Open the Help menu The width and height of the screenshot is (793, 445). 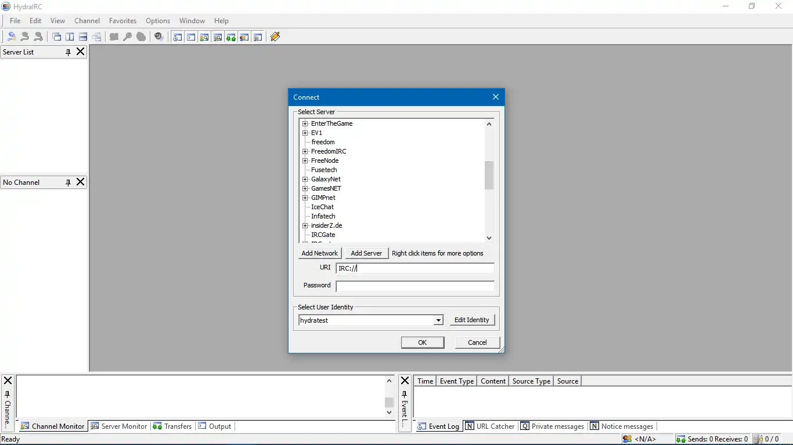221,20
